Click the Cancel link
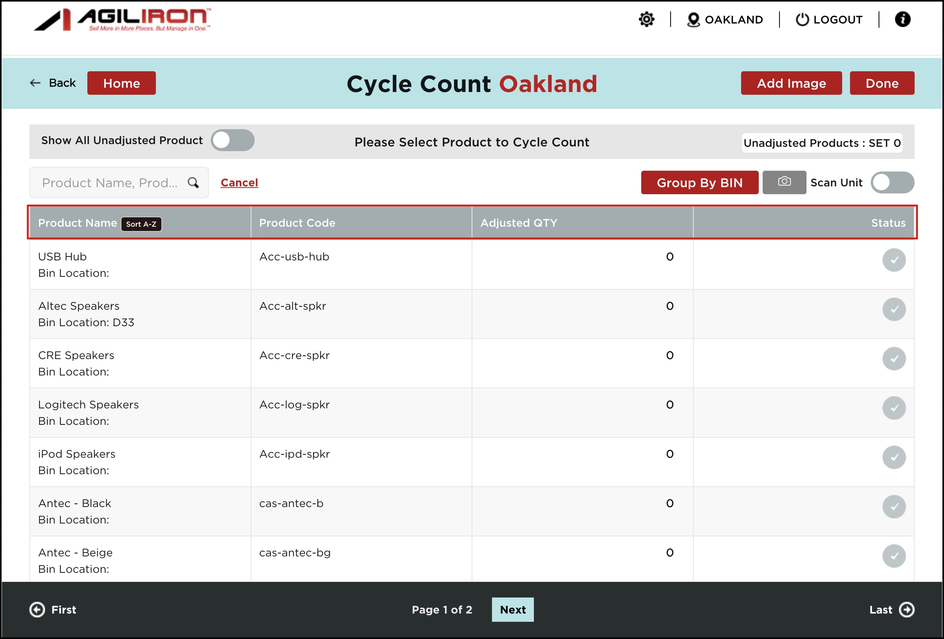Screen dimensions: 944x639 click(239, 183)
